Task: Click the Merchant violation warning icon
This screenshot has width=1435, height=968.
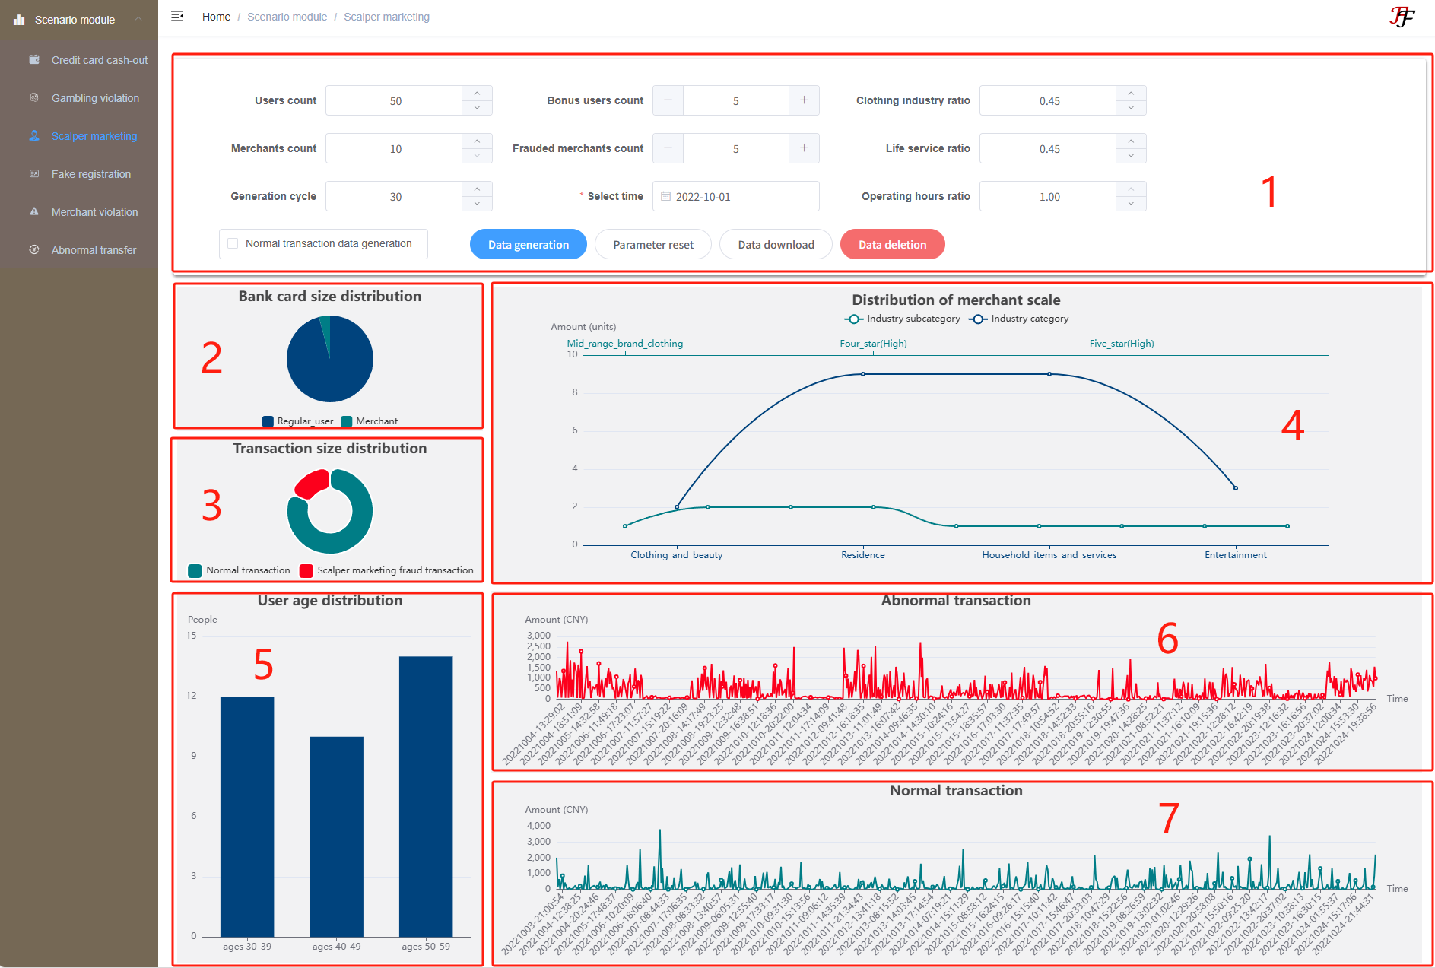Action: [34, 211]
